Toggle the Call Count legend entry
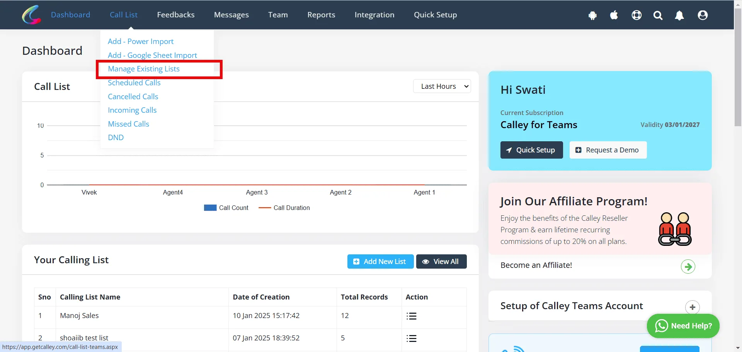742x352 pixels. click(x=226, y=208)
